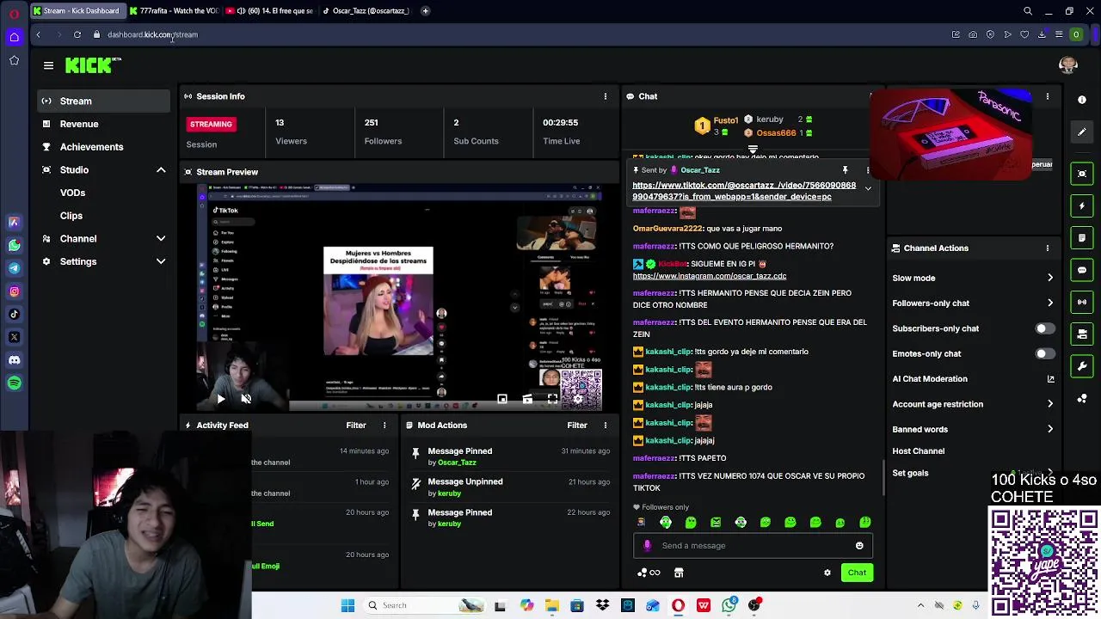
Task: Toggle the camera panel icon in right toolbar
Action: coord(1082,334)
